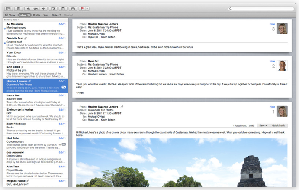Click unread dot on Danielle Durr message
This screenshot has width=299, height=190.
(x=5, y=43)
